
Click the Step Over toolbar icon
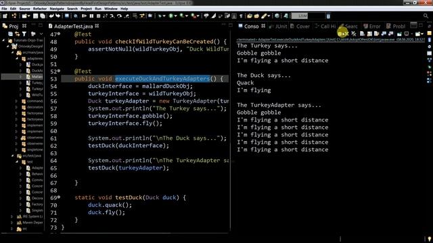[x=119, y=16]
